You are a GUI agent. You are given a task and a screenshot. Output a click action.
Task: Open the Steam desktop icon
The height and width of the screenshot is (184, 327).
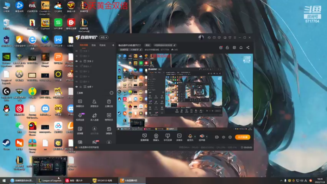[6, 145]
